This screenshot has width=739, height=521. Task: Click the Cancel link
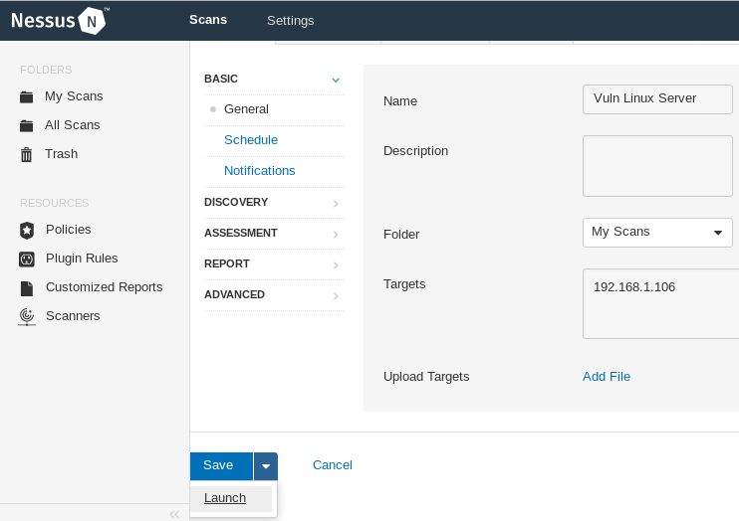pyautogui.click(x=333, y=465)
